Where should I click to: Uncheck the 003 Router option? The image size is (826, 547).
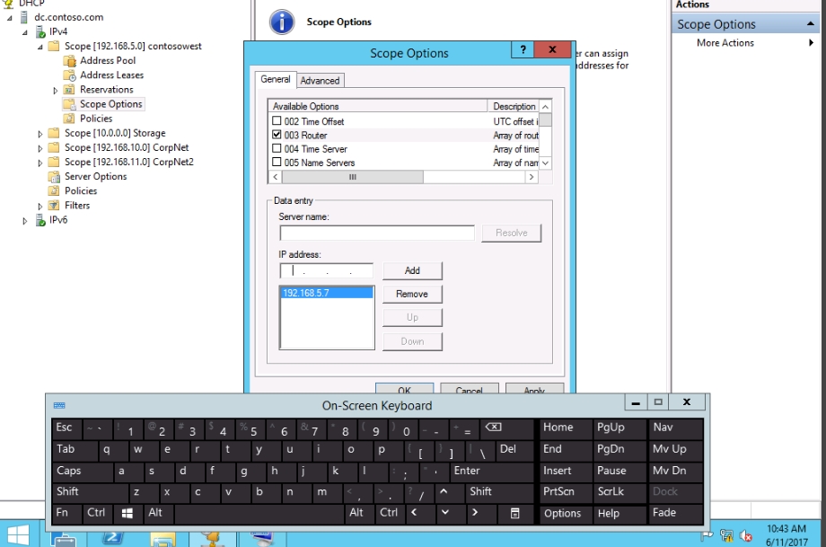click(x=277, y=135)
